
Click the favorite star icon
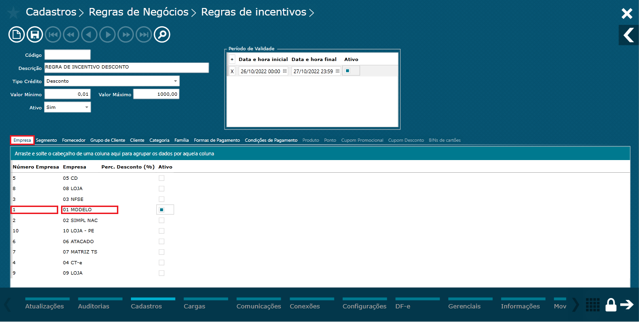coord(14,12)
